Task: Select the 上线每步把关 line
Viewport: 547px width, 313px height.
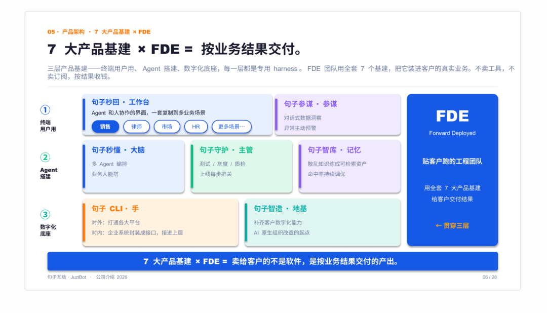Action: click(216, 174)
